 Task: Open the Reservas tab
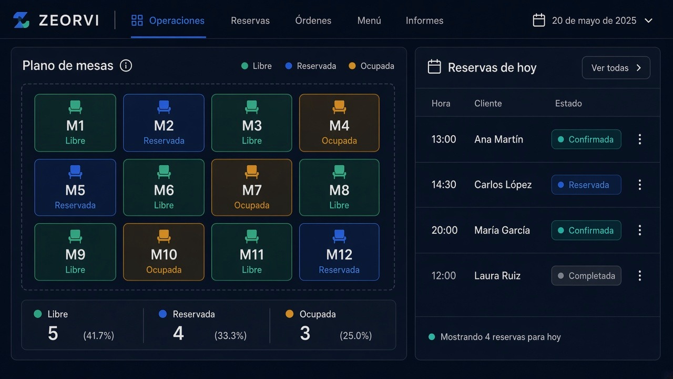point(250,21)
